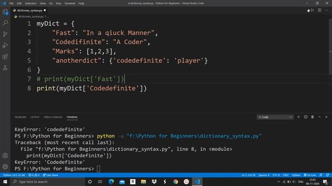The image size is (332, 186).
Task: Select language mode Python in status bar
Action: [x=296, y=175]
